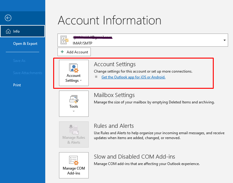233x183 pixels.
Task: Follow the Get the Outlook app link
Action: [133, 77]
